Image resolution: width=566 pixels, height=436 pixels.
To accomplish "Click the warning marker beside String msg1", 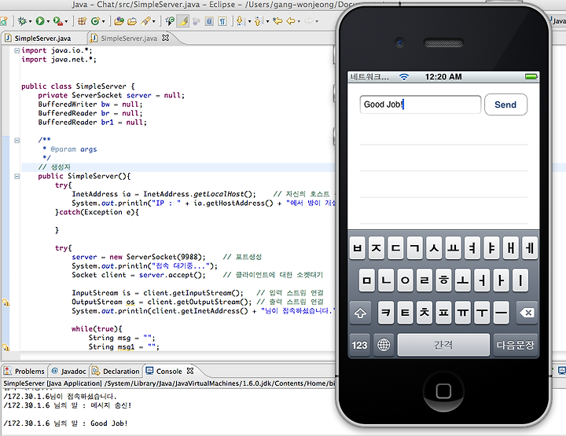I will [6, 347].
